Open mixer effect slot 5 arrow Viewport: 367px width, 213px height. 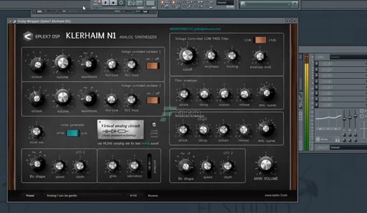point(317,87)
